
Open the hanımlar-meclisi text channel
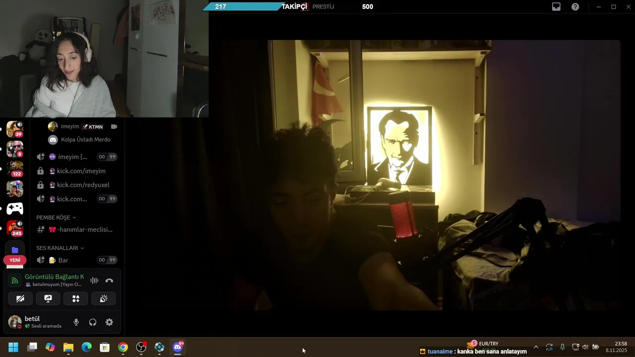tap(77, 230)
